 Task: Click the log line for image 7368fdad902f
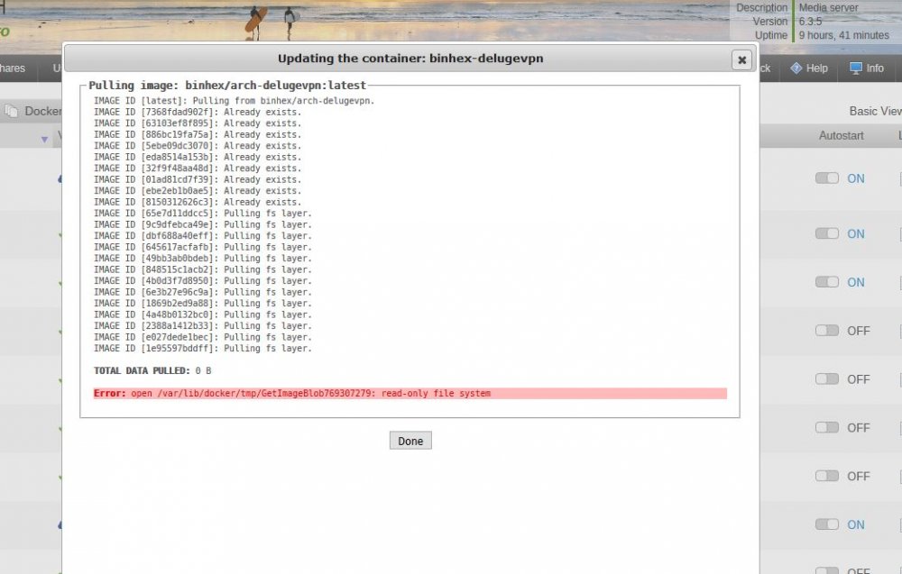pos(198,112)
